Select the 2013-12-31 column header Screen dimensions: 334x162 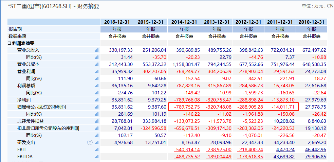pyautogui.click(x=217, y=22)
